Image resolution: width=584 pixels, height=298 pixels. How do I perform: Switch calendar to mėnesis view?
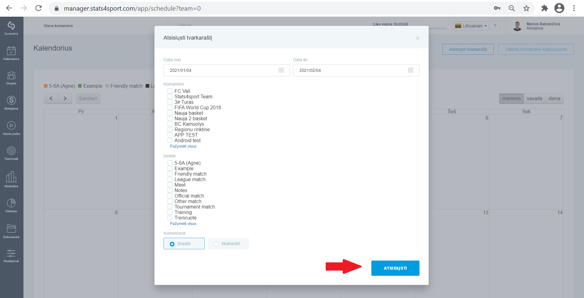511,99
